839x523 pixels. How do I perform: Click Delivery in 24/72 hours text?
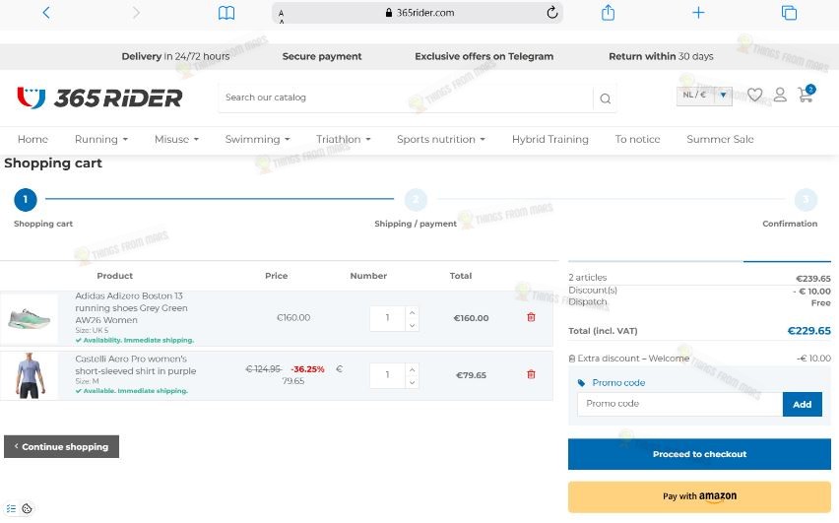(175, 56)
